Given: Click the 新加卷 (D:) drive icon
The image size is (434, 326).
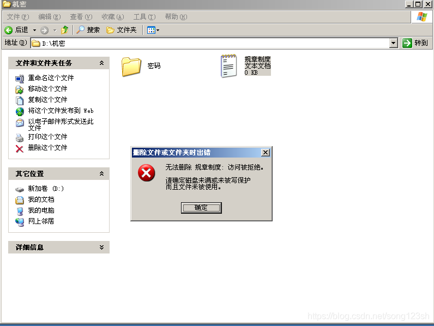Looking at the screenshot, I should click(20, 190).
